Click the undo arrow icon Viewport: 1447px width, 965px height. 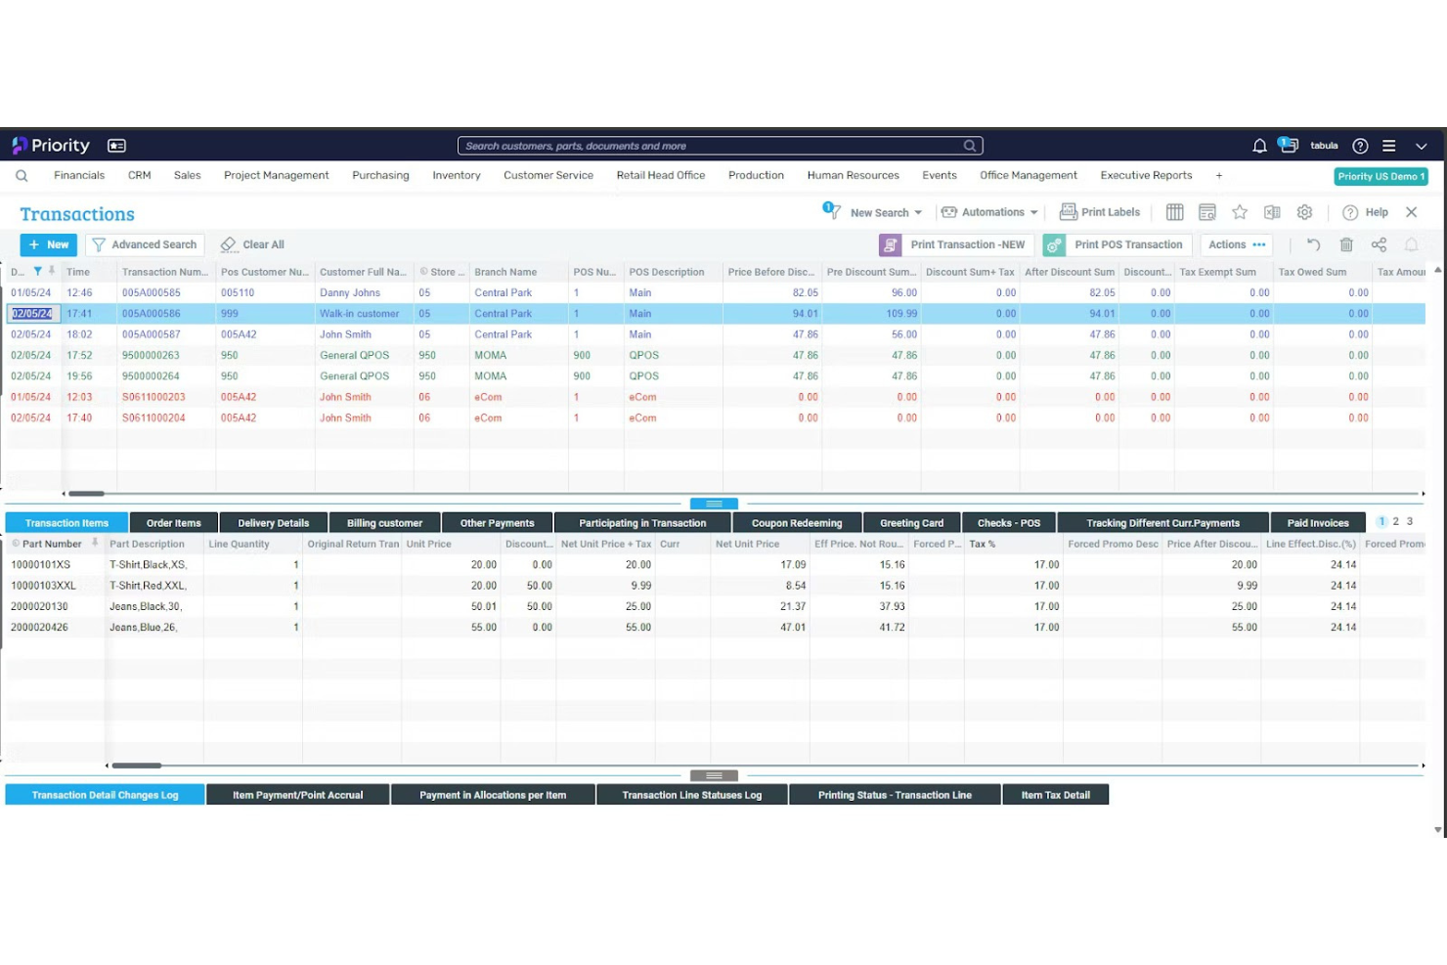pyautogui.click(x=1313, y=244)
